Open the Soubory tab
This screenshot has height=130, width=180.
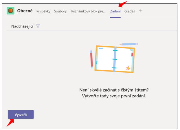(60, 11)
